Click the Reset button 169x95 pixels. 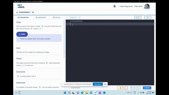pyautogui.click(x=138, y=17)
